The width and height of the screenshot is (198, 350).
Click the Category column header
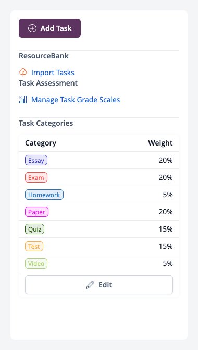click(x=41, y=143)
